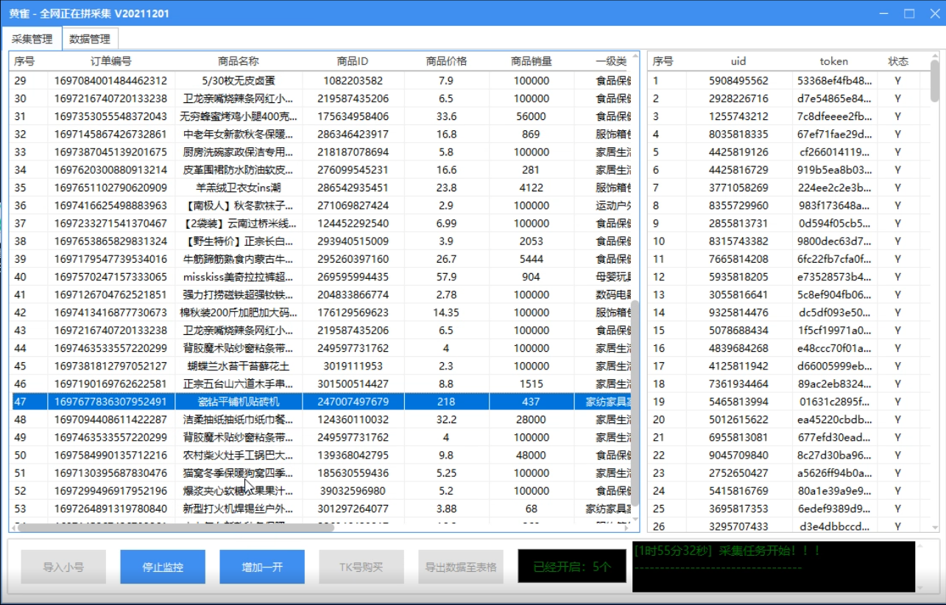Select account uid 8035818335
The image size is (946, 605).
coord(738,134)
